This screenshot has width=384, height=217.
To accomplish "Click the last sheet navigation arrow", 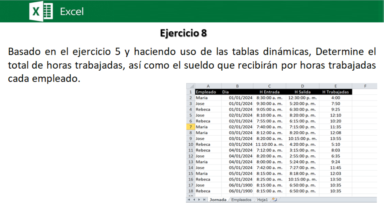I will (204, 200).
